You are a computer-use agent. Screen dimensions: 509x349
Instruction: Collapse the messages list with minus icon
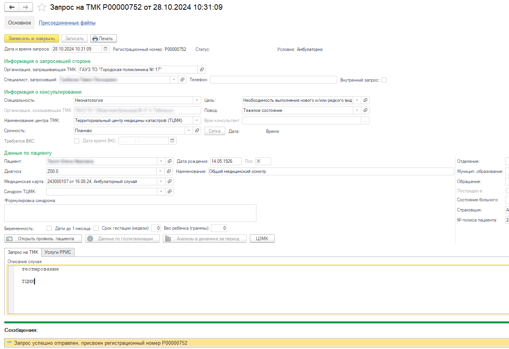(x=9, y=342)
